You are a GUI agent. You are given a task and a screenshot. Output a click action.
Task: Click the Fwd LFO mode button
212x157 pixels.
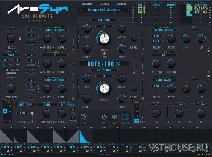(47, 105)
